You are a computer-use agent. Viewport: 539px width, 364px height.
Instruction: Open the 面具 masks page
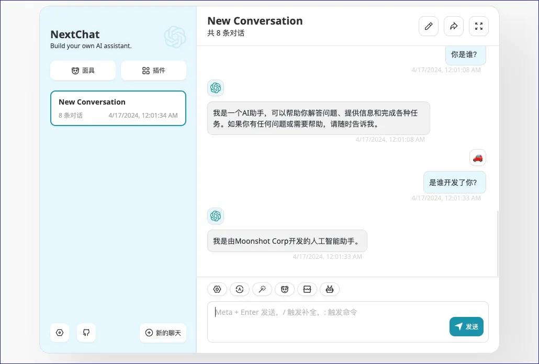coord(83,71)
